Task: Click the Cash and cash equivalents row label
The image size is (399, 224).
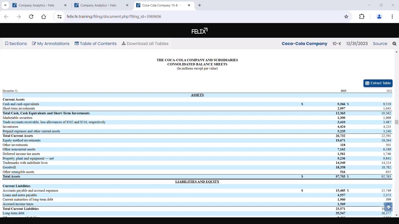Action: [x=21, y=104]
